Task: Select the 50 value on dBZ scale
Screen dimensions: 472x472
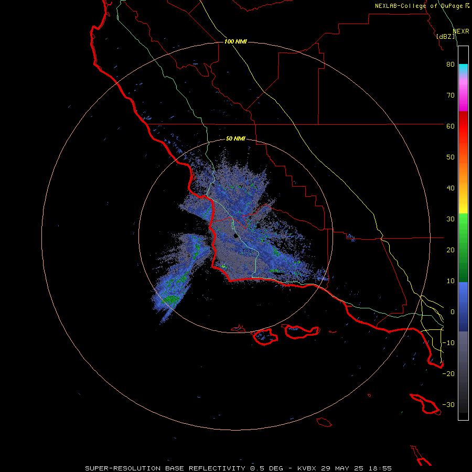Action: [450, 157]
